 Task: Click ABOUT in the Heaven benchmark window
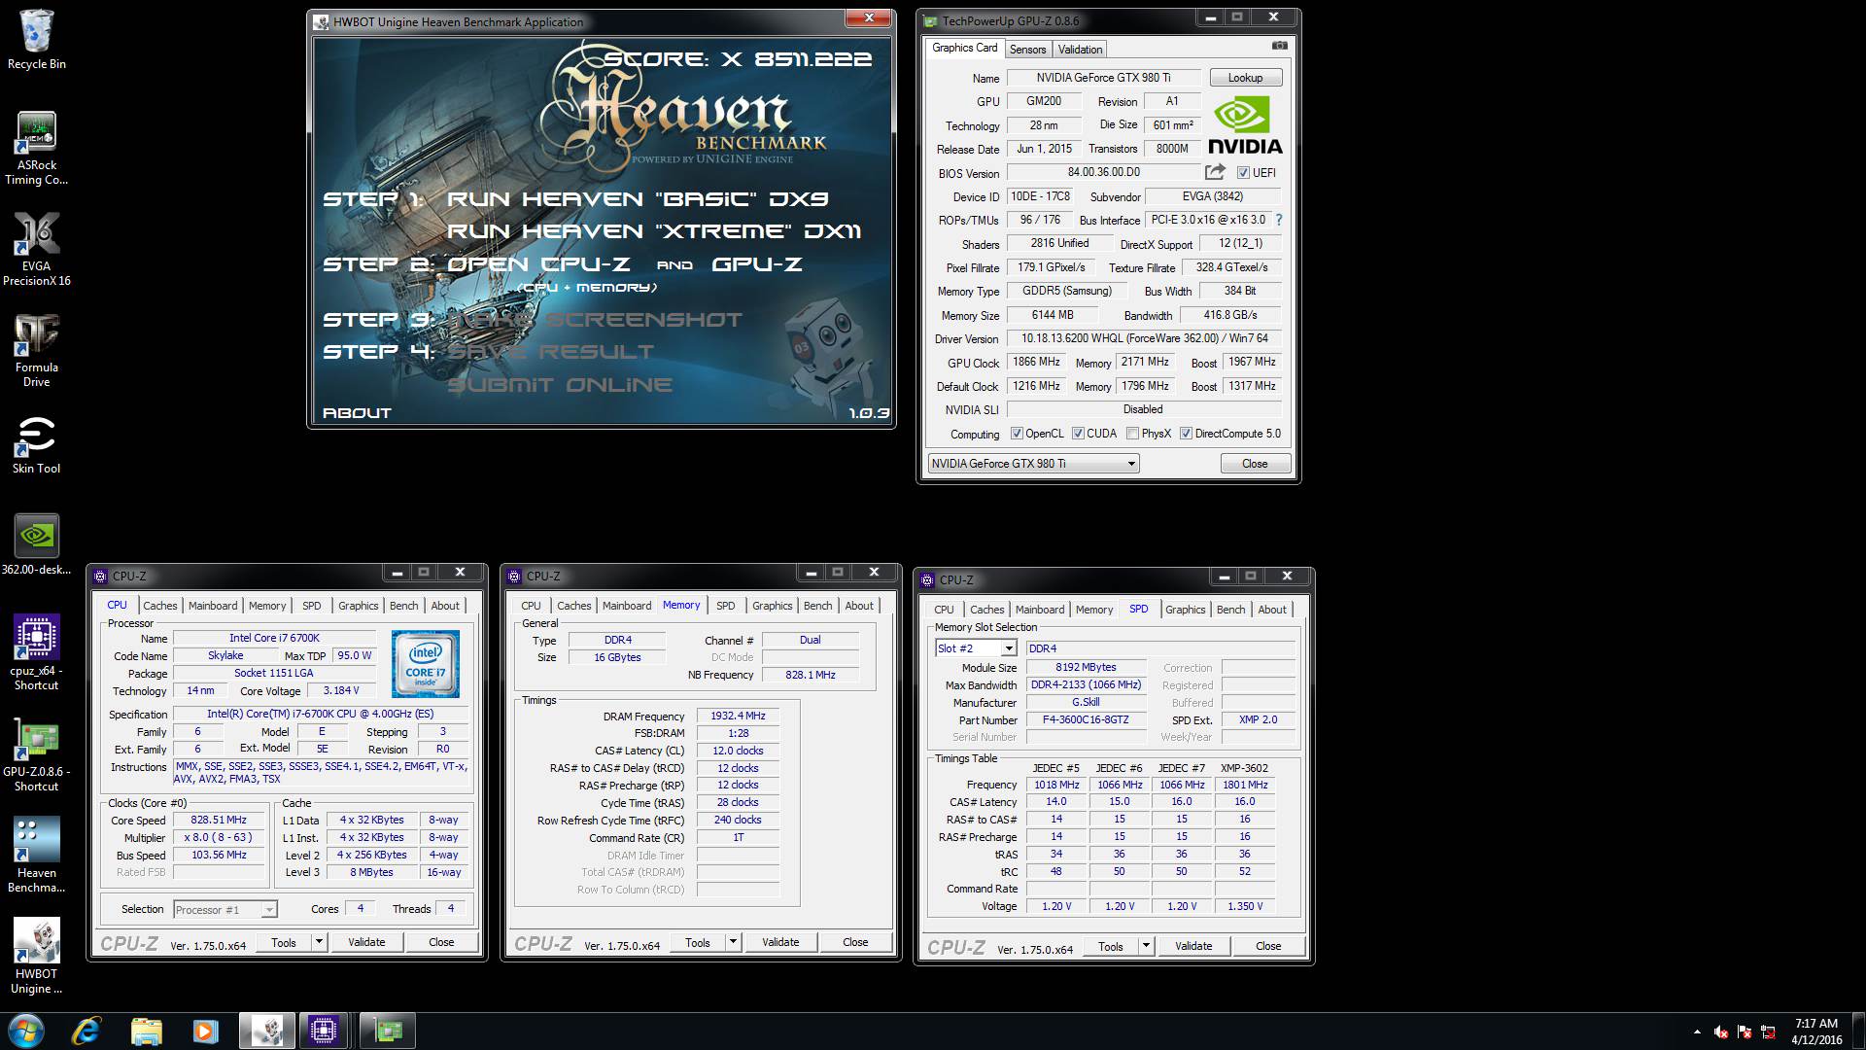[357, 413]
